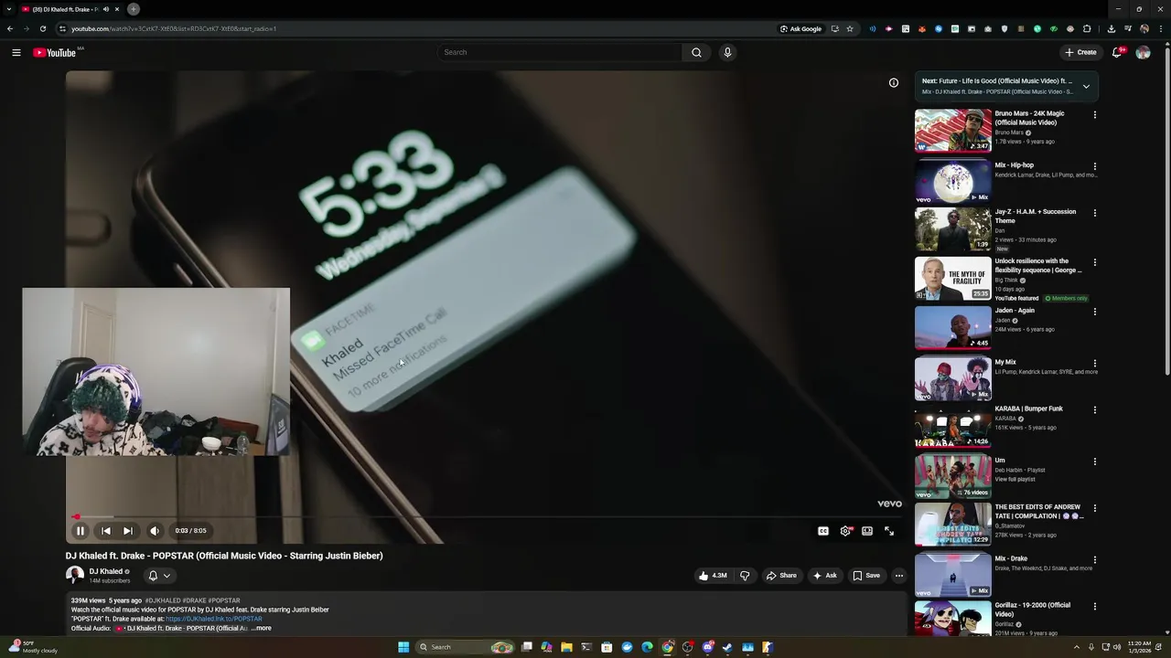Show hidden system tray icons chevron

pos(1077,647)
